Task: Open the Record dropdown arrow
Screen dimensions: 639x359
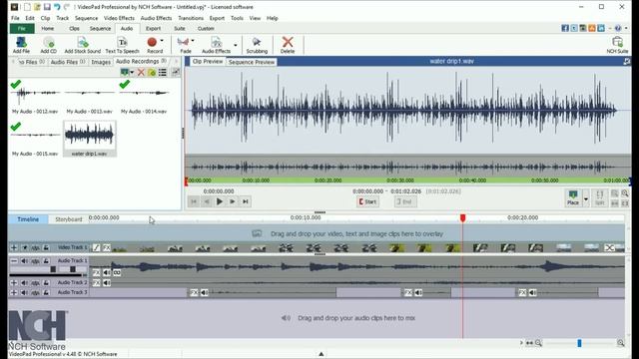Action: [162, 41]
